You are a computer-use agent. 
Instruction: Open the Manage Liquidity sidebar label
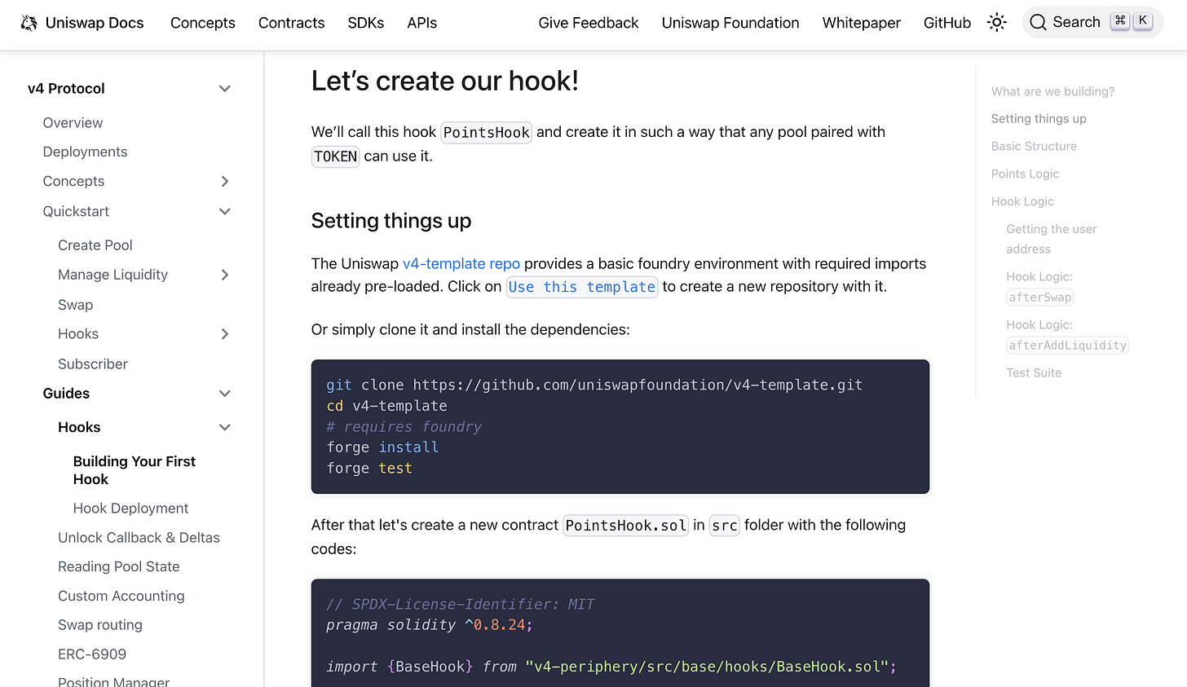(113, 275)
